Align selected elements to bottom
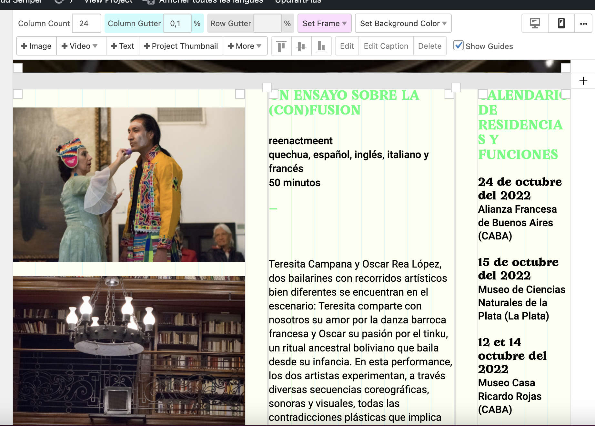 tap(321, 46)
